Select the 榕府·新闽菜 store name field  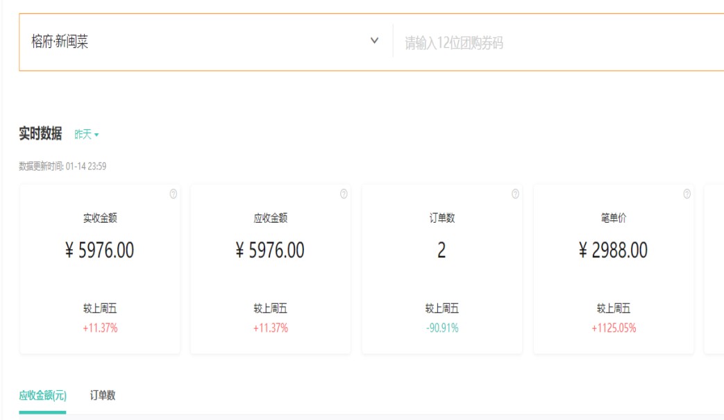click(x=60, y=42)
